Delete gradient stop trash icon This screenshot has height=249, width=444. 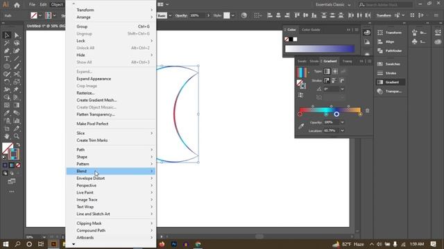tap(367, 111)
